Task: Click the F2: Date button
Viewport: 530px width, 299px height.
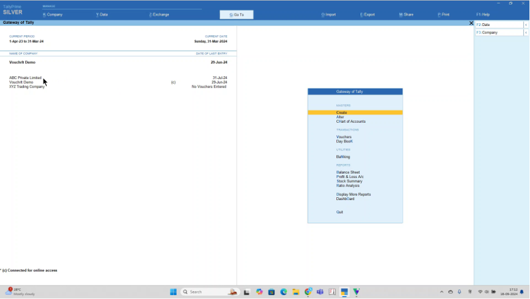Action: [500, 25]
